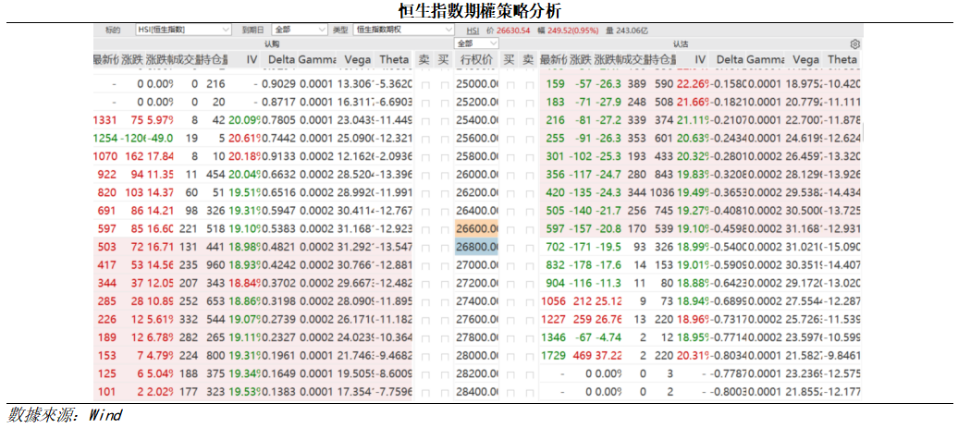Click the 认沽 side Delta column header
The width and height of the screenshot is (958, 428).
(x=729, y=60)
